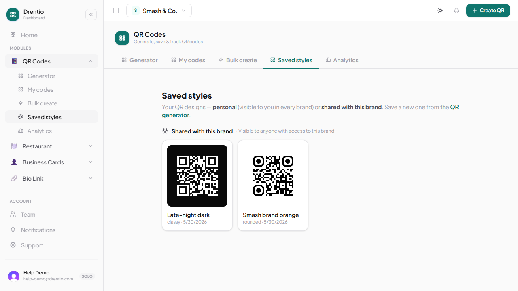
Task: Click the sidebar Generator icon
Action: 21,76
